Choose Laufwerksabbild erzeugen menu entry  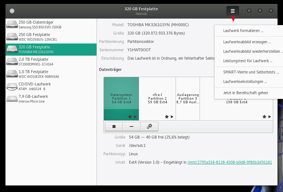pos(247,42)
